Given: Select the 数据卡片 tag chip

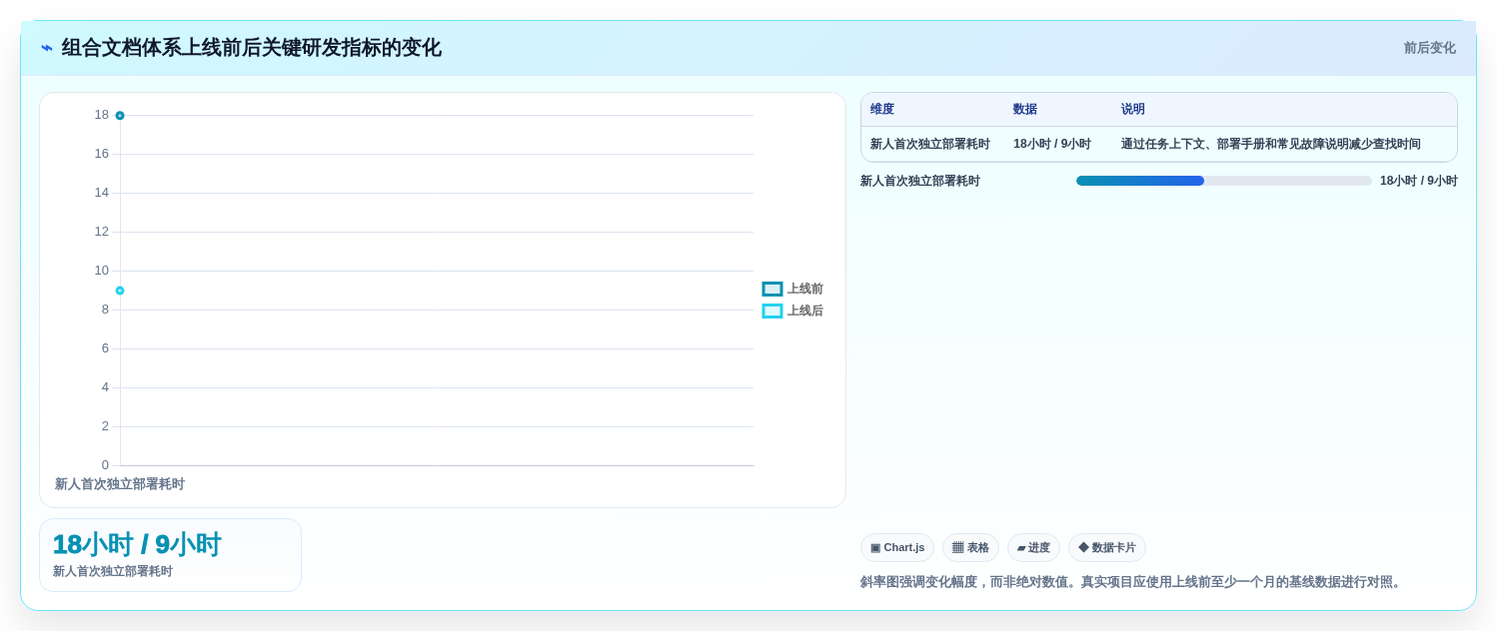Looking at the screenshot, I should pyautogui.click(x=1107, y=547).
